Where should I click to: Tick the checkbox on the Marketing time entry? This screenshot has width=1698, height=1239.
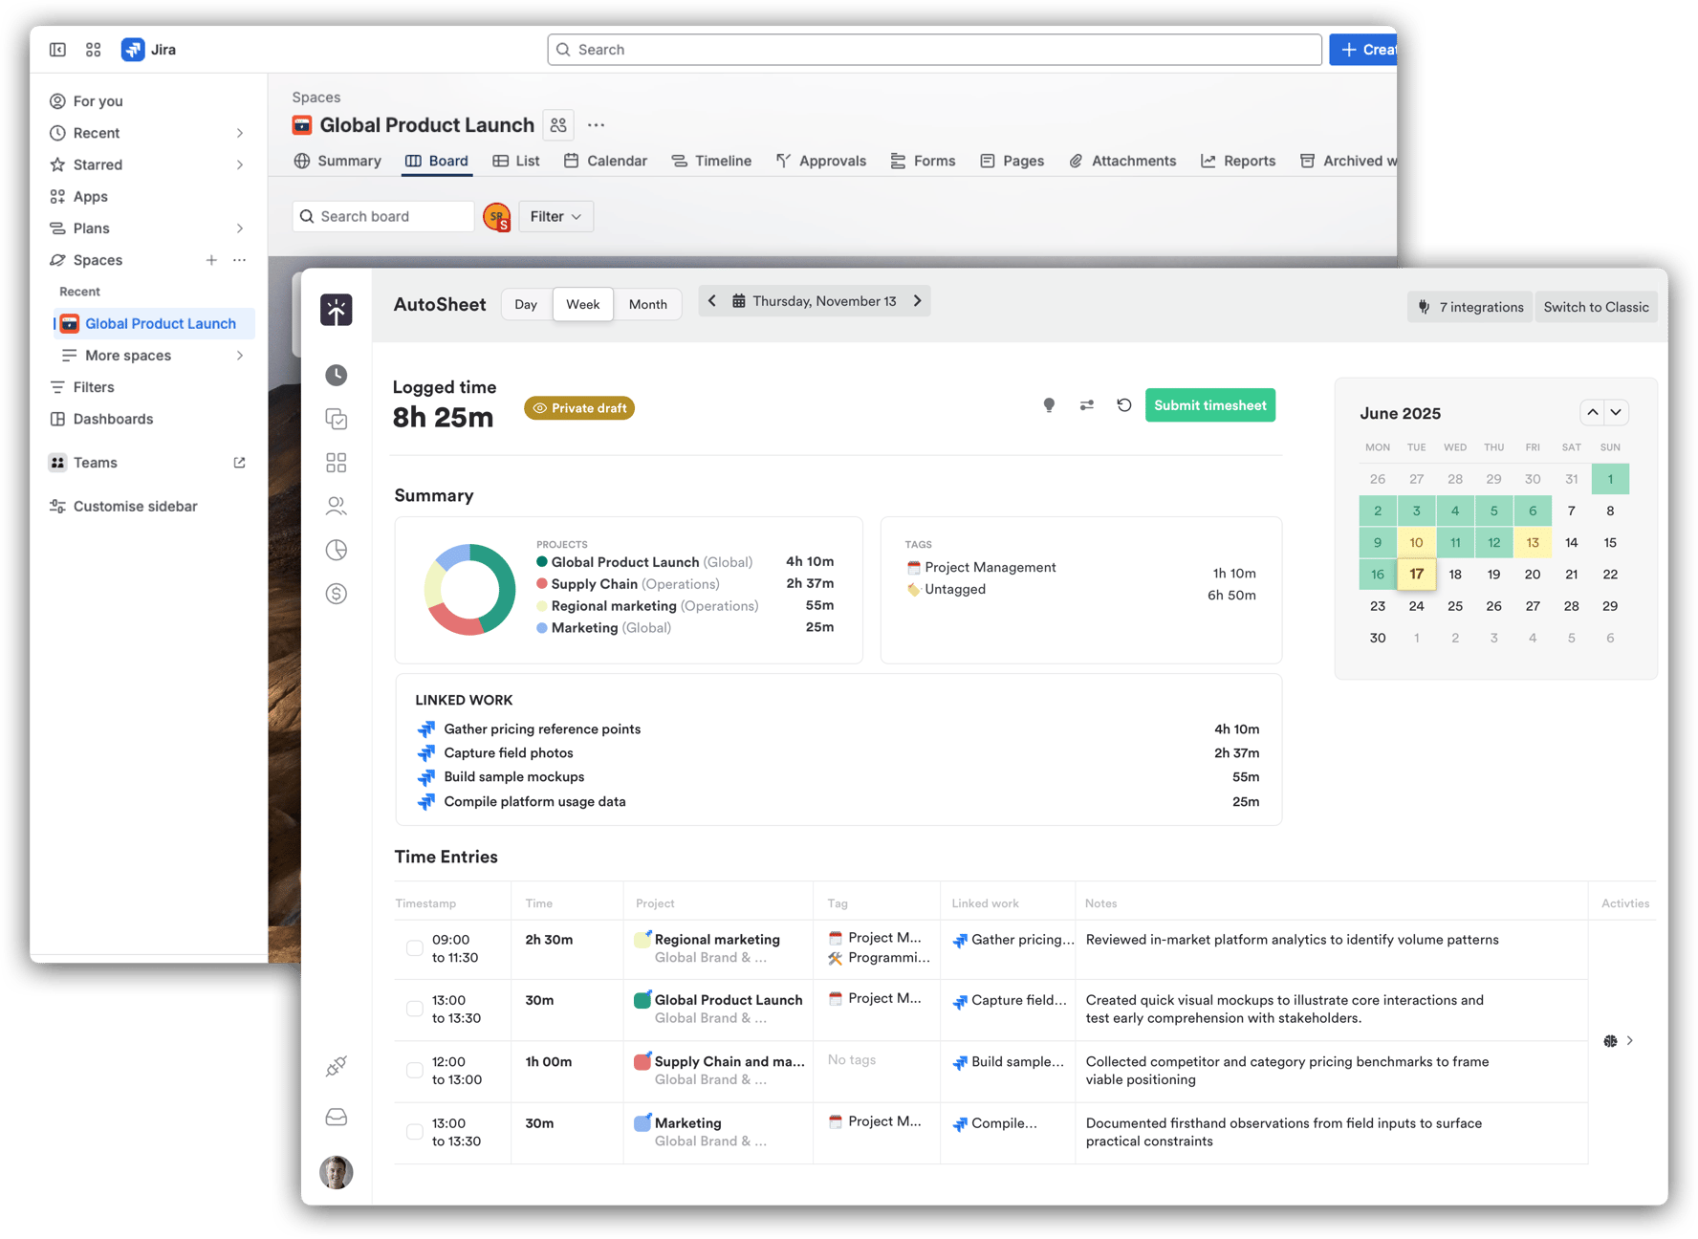[x=414, y=1130]
